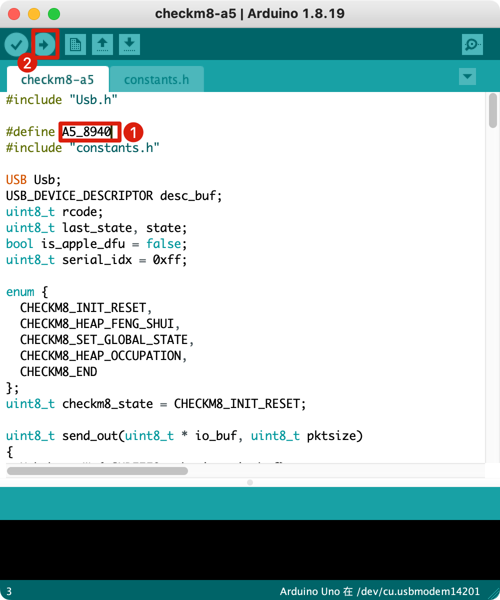Click the '#include "Usb.h"' line

click(62, 100)
